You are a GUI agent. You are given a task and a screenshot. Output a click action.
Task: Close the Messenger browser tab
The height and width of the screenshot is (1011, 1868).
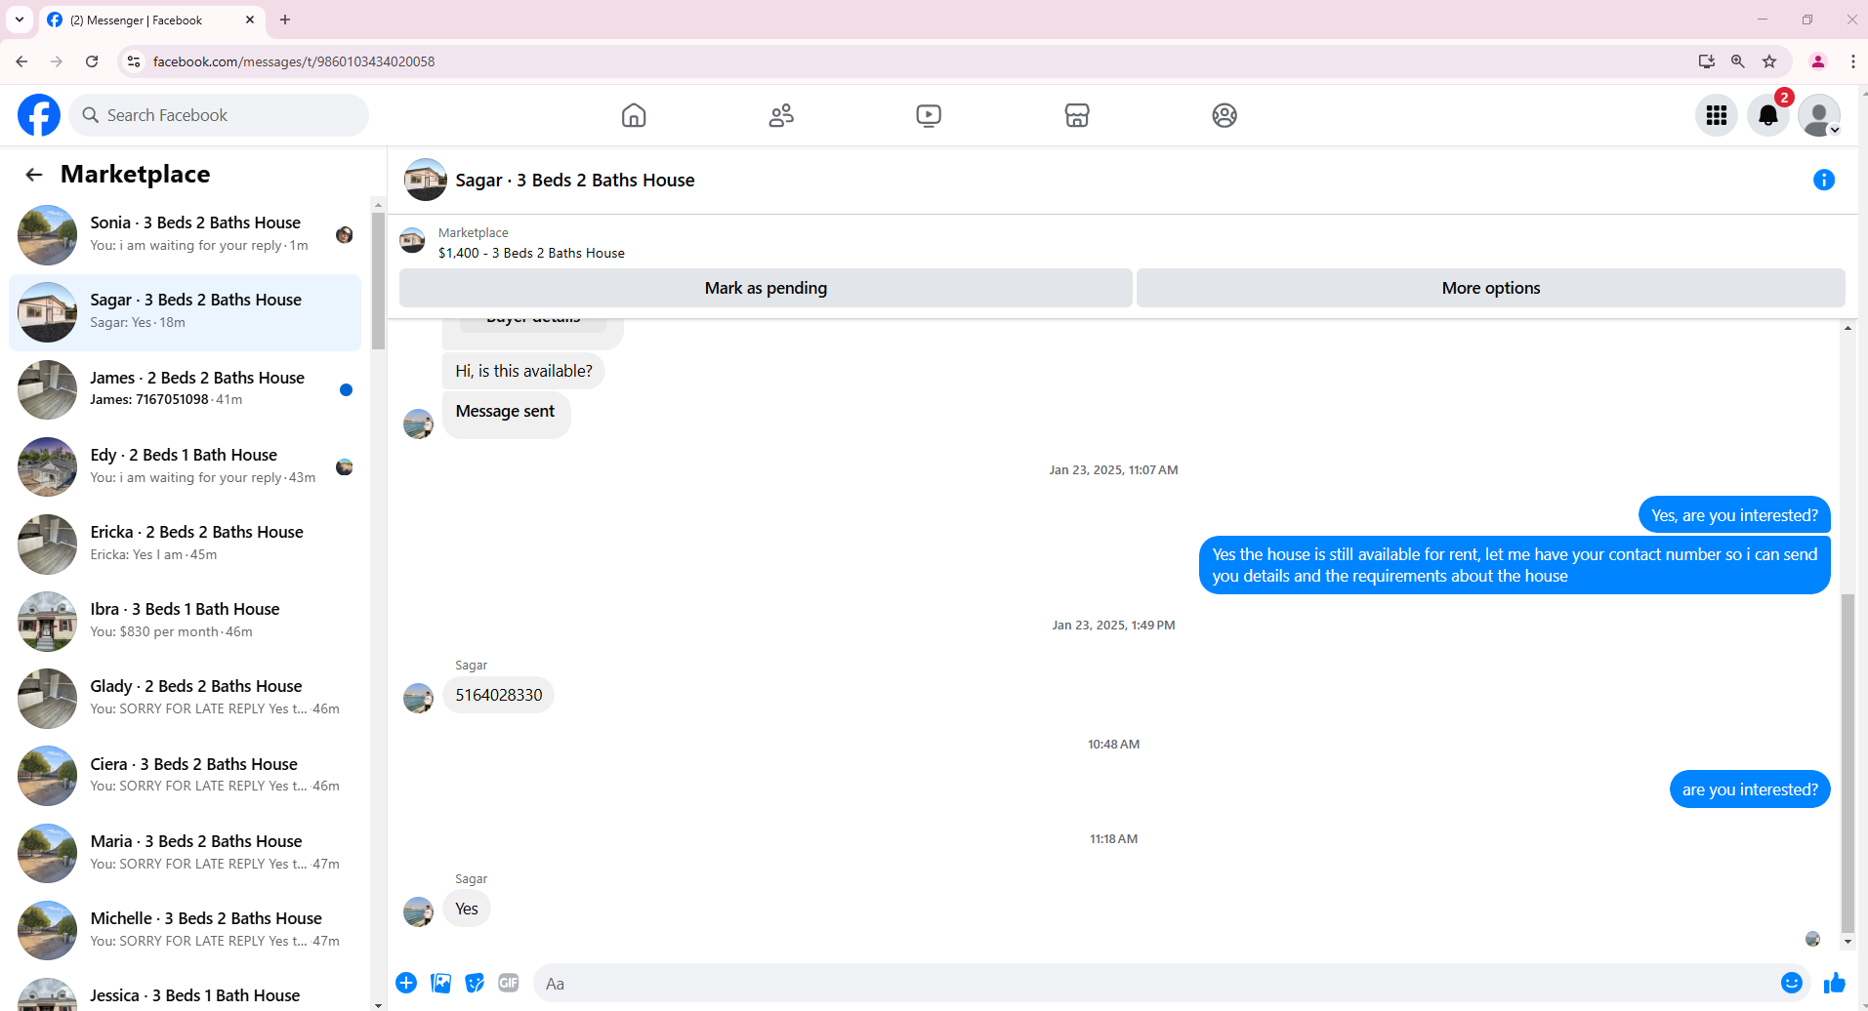point(250,20)
